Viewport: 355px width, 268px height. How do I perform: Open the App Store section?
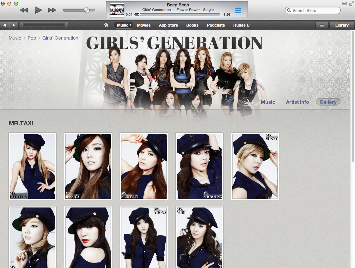(168, 25)
